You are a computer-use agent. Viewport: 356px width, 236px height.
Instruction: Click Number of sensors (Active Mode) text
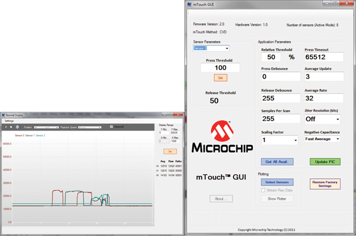coord(312,25)
